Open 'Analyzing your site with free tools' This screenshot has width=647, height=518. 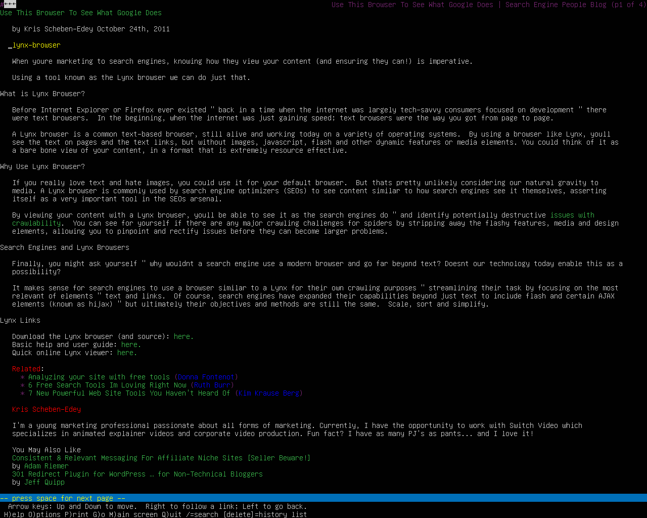99,377
